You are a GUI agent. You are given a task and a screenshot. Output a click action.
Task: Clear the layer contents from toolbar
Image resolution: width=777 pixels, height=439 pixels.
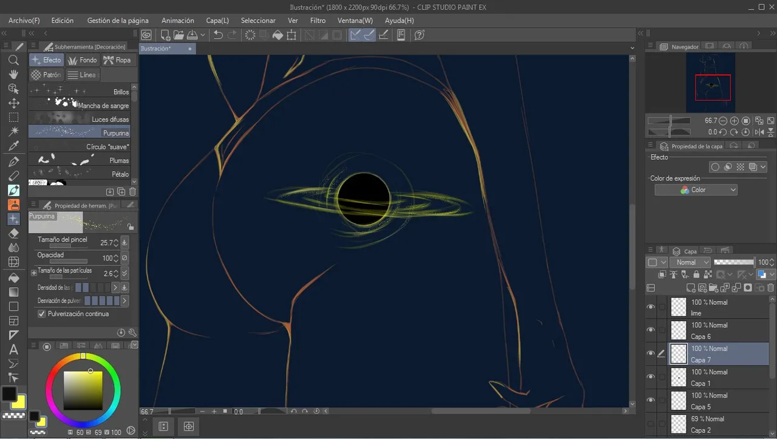click(x=250, y=35)
